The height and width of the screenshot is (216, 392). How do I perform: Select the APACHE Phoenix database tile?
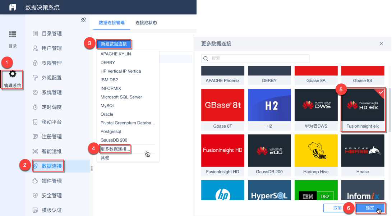(223, 75)
